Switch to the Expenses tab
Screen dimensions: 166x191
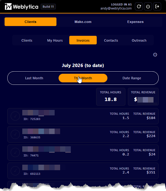click(135, 22)
